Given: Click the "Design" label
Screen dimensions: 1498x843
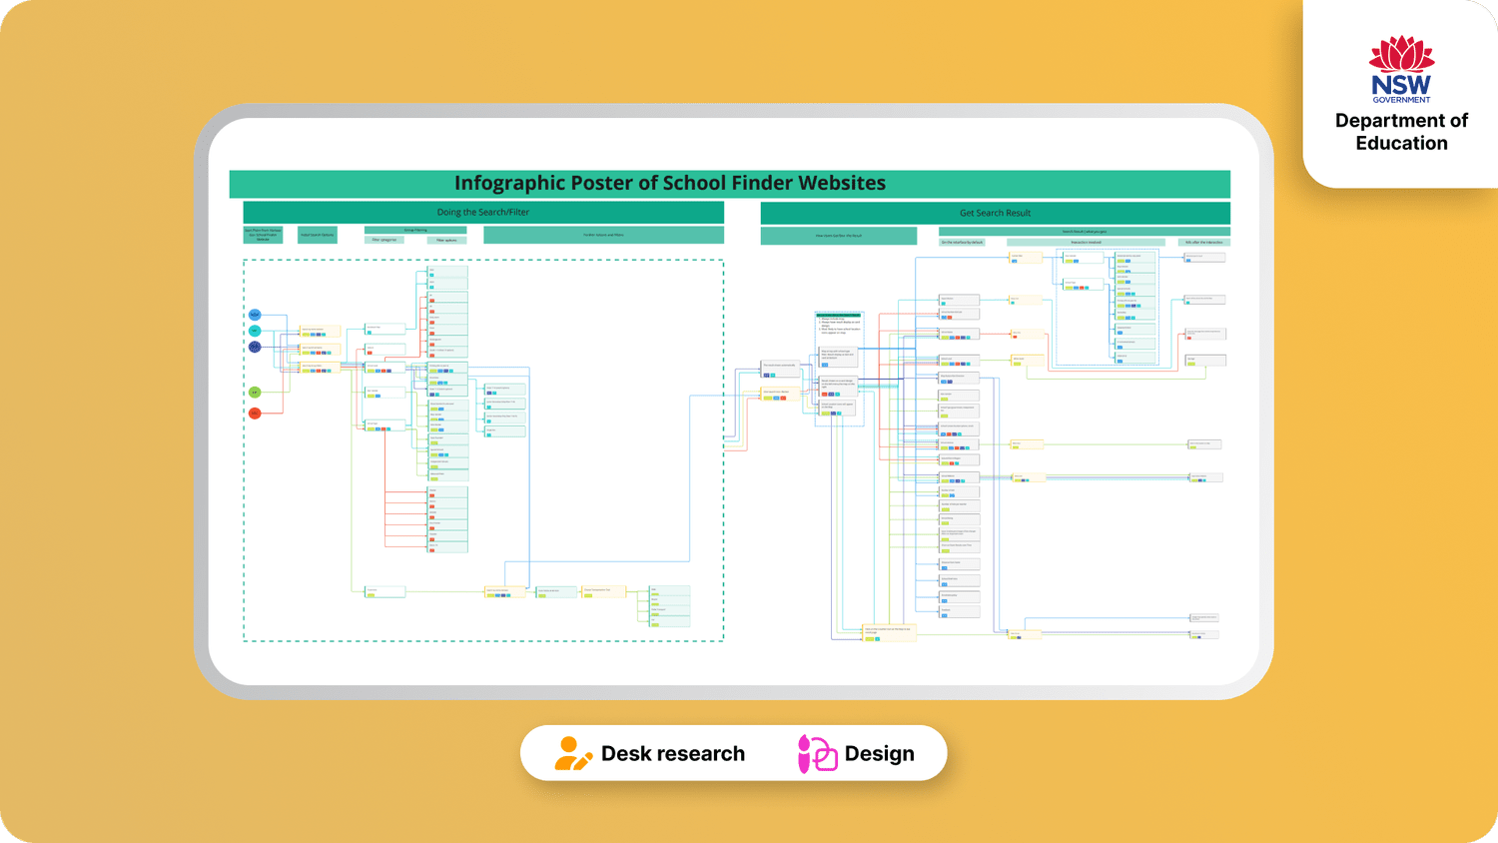Looking at the screenshot, I should coord(880,754).
